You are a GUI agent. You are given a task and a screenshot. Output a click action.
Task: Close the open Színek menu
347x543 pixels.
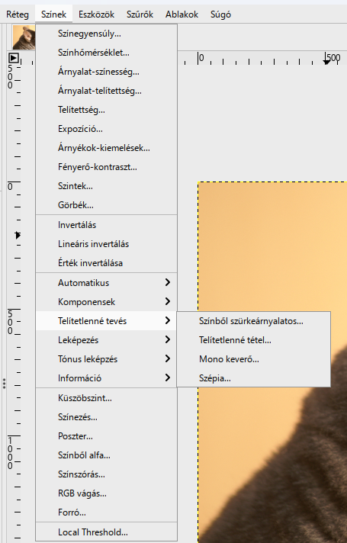53,14
